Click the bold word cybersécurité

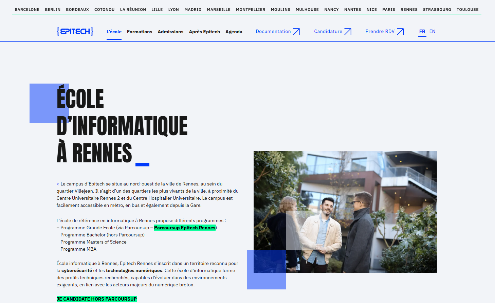coord(77,270)
